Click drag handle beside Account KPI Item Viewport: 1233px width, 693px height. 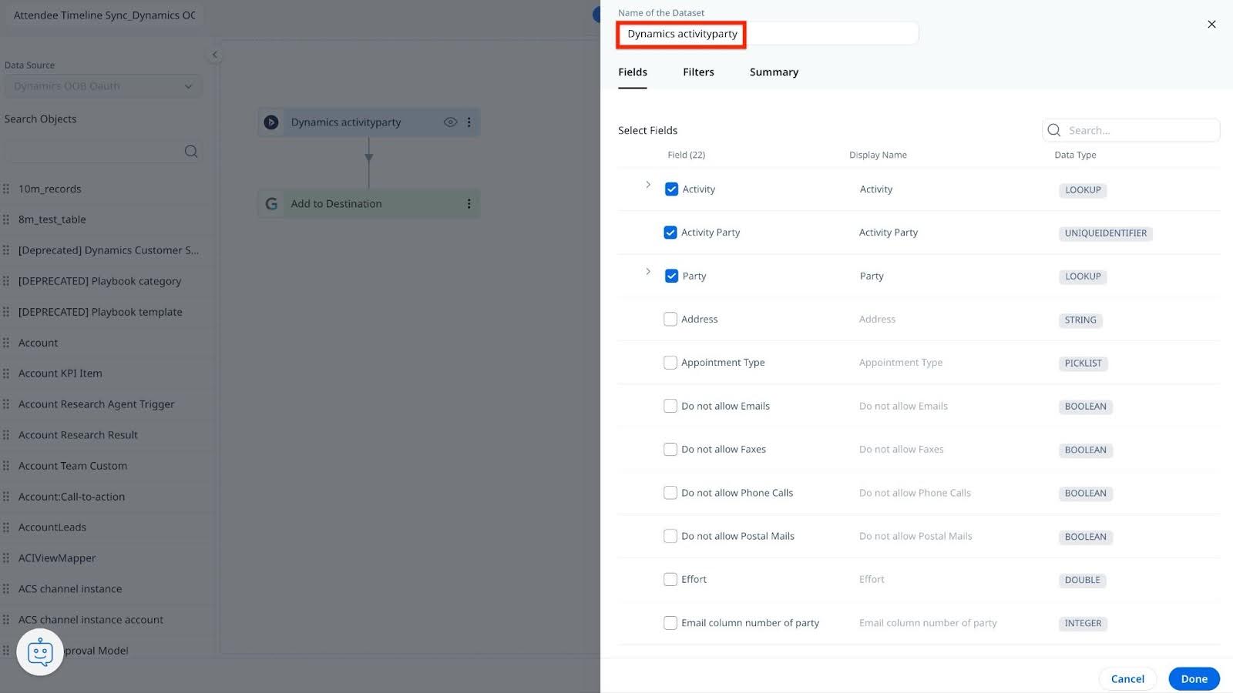(6, 373)
